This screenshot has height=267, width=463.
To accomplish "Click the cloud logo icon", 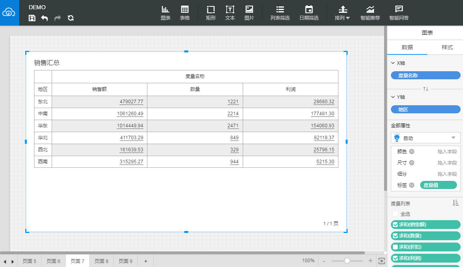I will click(9, 12).
